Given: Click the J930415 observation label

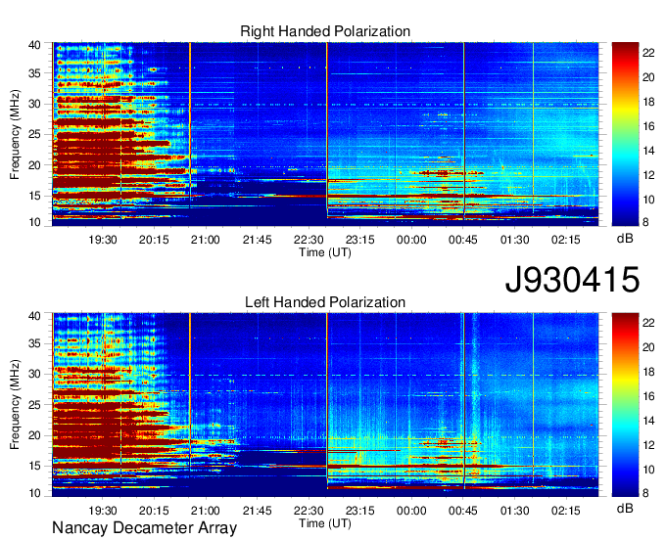Looking at the screenshot, I should tap(572, 279).
